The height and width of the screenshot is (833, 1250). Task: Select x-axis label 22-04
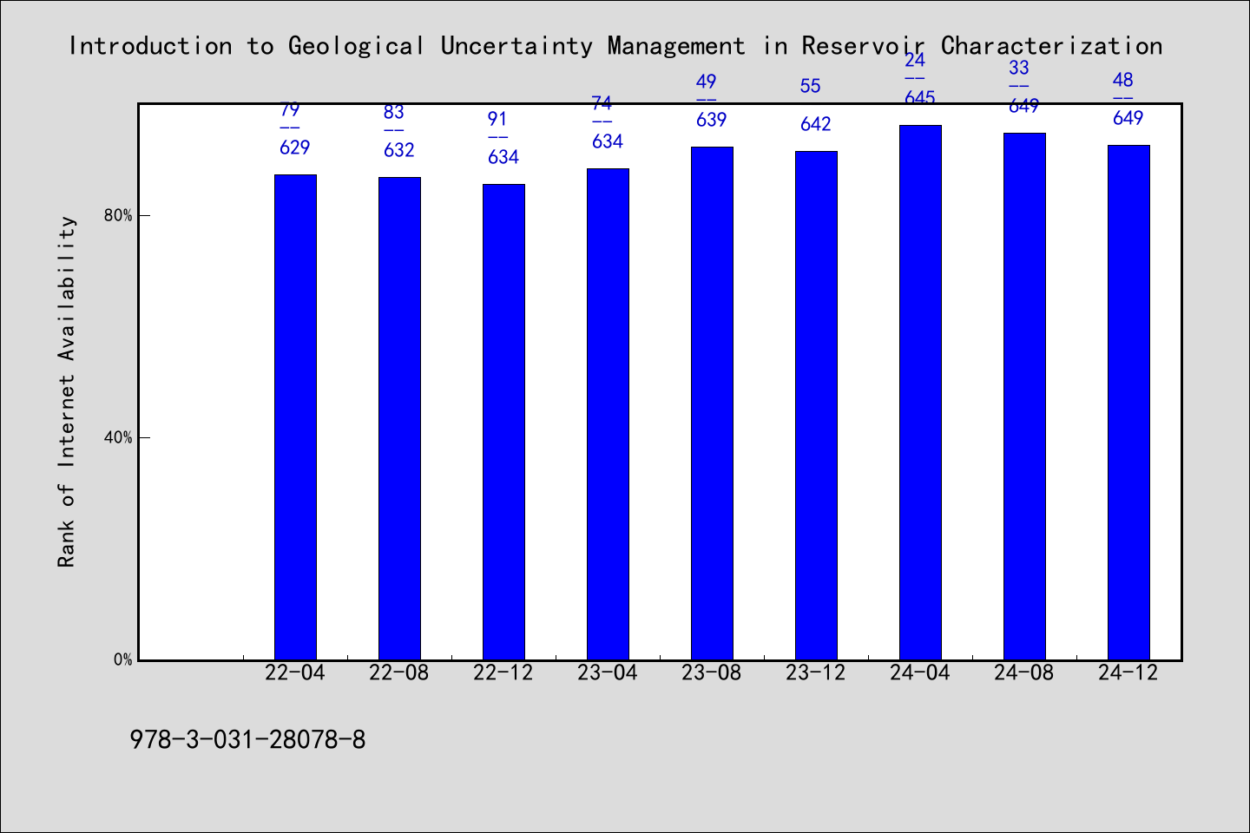[295, 673]
